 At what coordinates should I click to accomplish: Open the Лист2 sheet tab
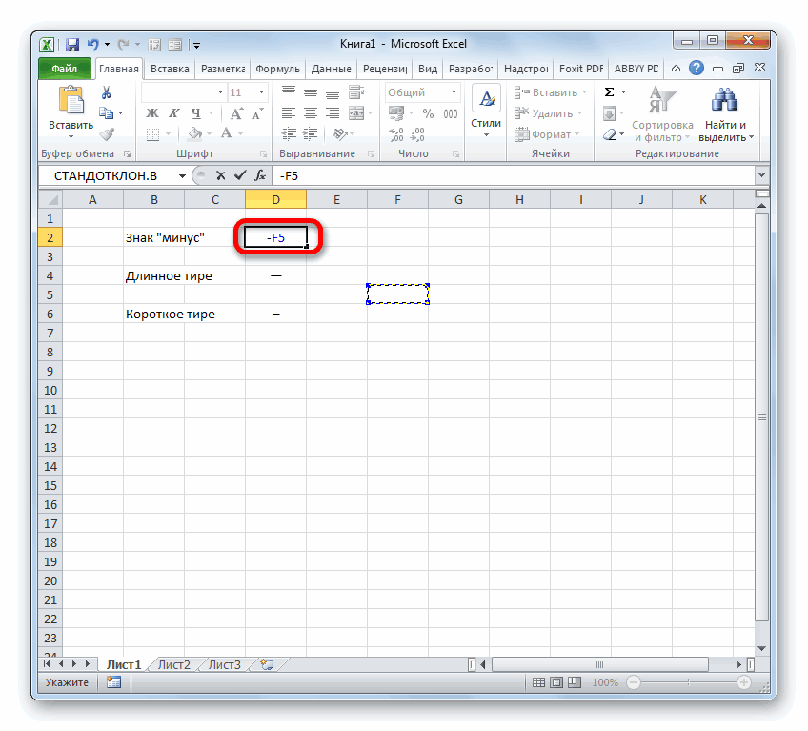point(174,665)
